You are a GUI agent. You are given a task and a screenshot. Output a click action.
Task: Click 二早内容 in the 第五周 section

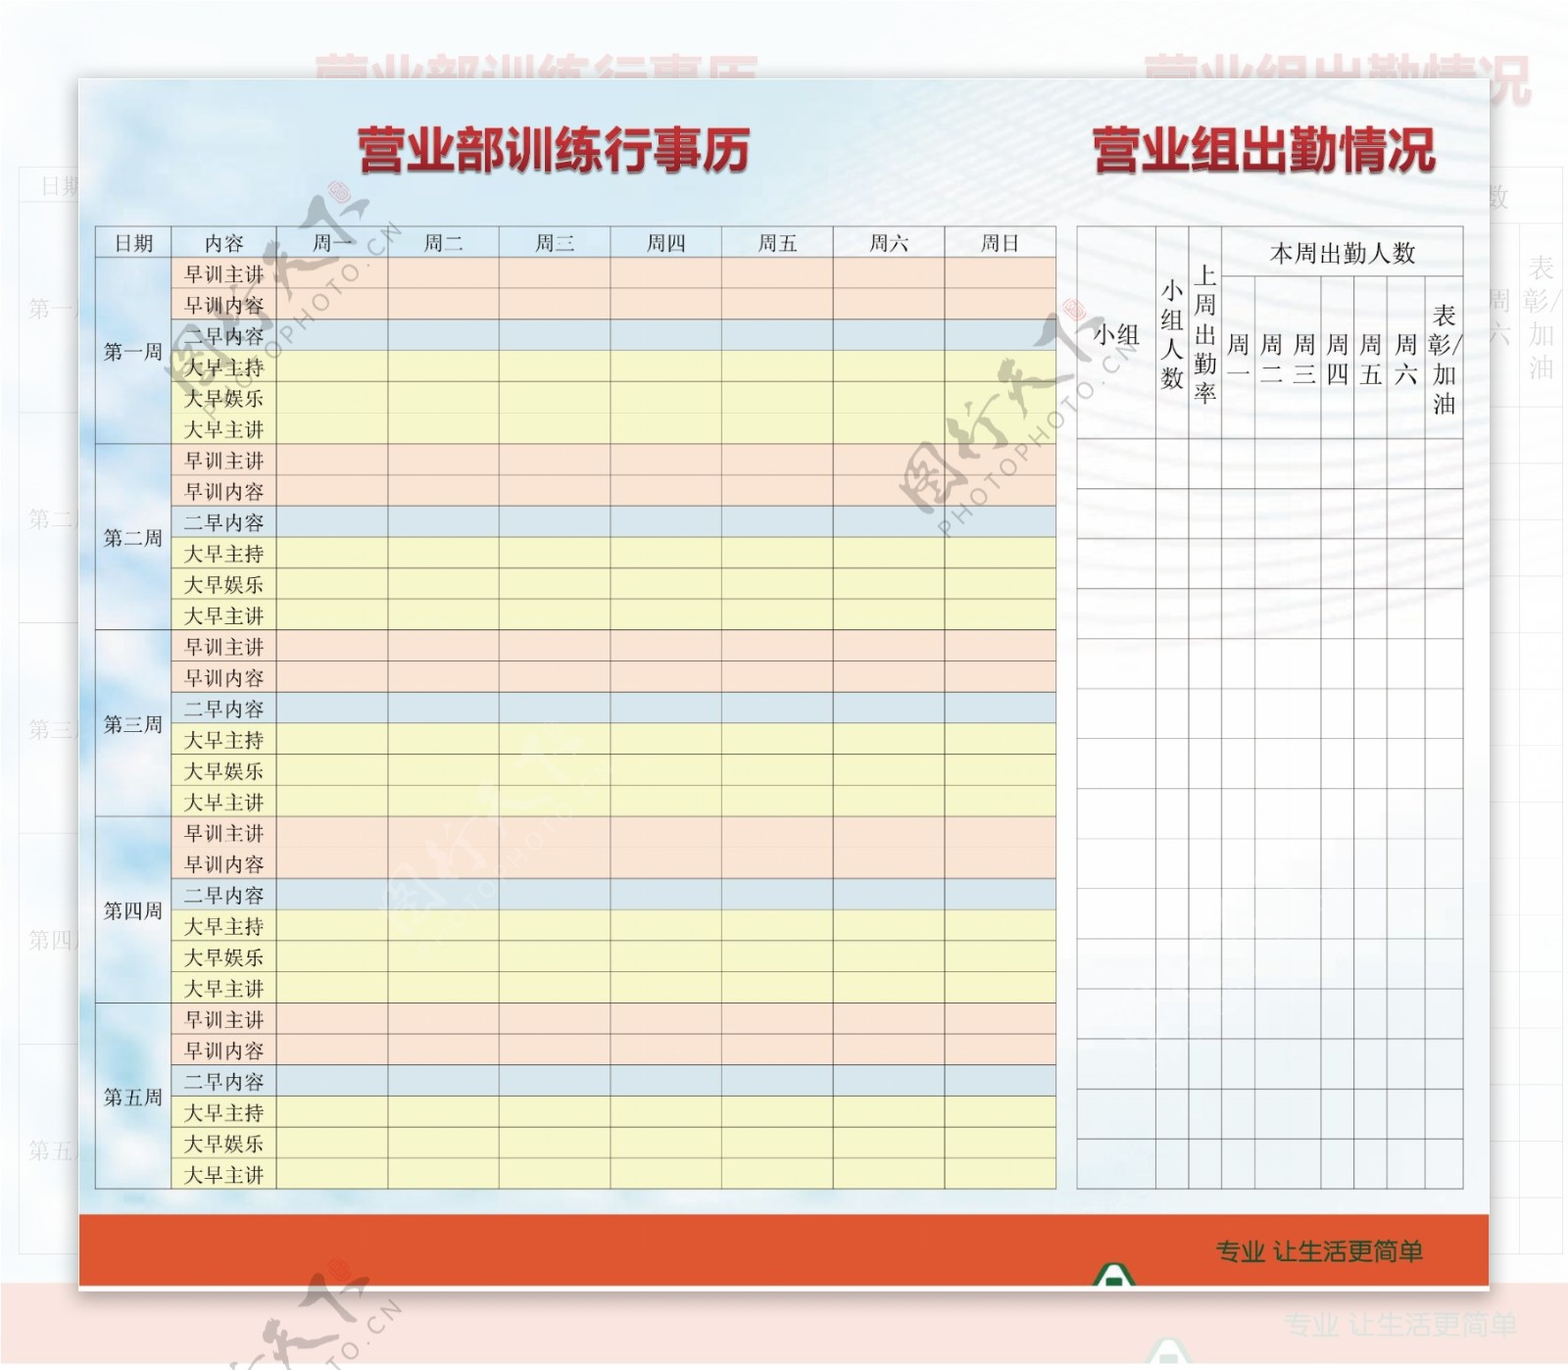[224, 1081]
